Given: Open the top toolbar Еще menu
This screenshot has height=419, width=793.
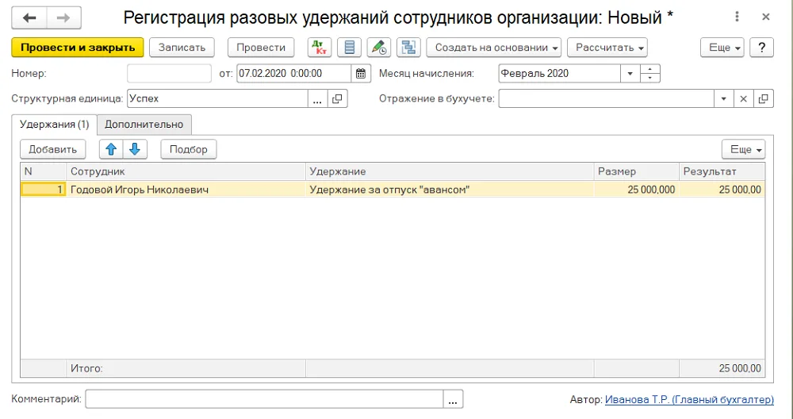Looking at the screenshot, I should point(722,48).
